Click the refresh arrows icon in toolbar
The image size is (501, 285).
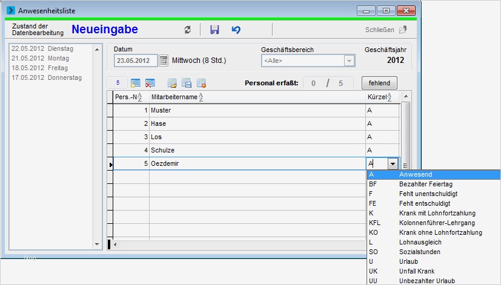[x=188, y=30]
